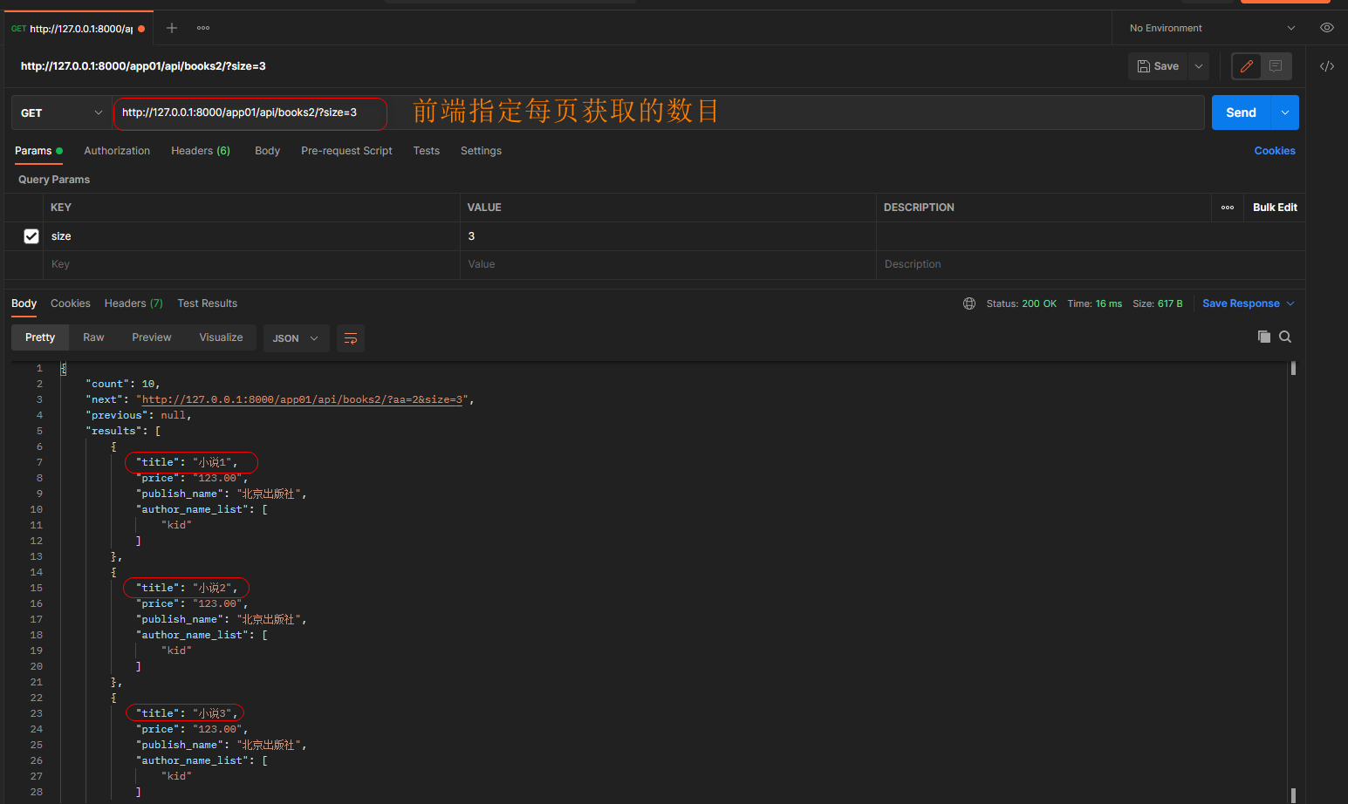
Task: Select the response Body tab
Action: click(x=24, y=303)
